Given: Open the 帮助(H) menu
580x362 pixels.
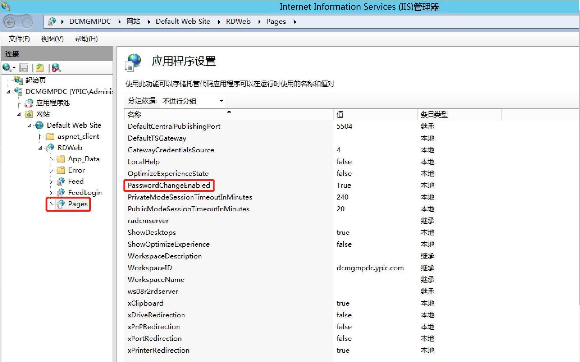Looking at the screenshot, I should (86, 39).
